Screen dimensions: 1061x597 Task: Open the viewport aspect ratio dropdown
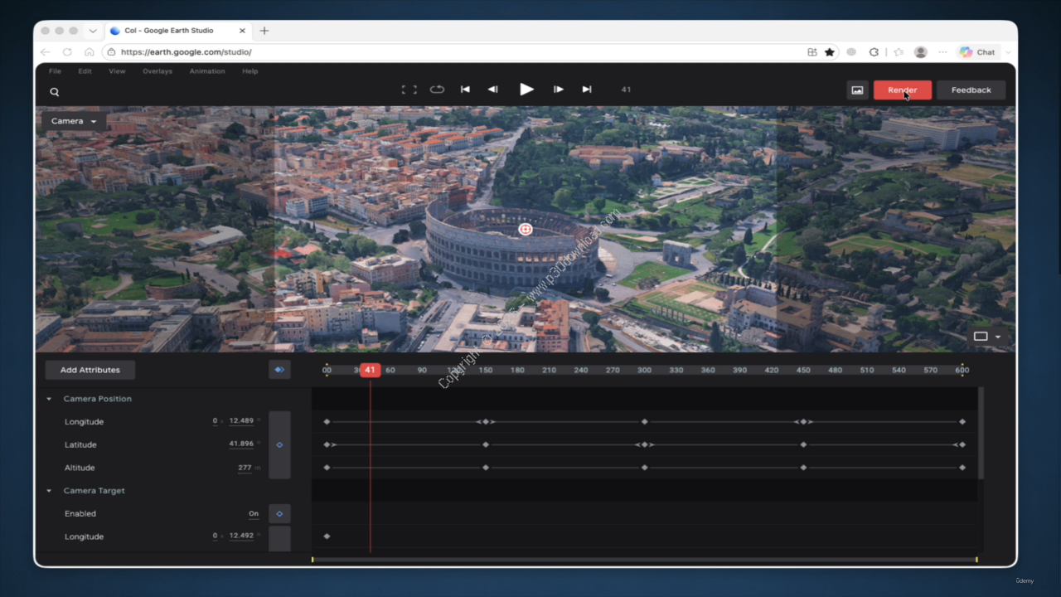point(986,337)
